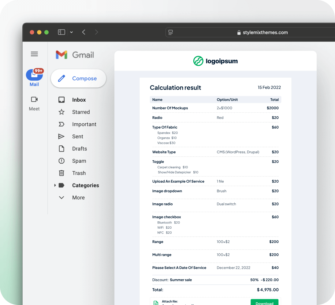Open the Important folder

[x=84, y=124]
